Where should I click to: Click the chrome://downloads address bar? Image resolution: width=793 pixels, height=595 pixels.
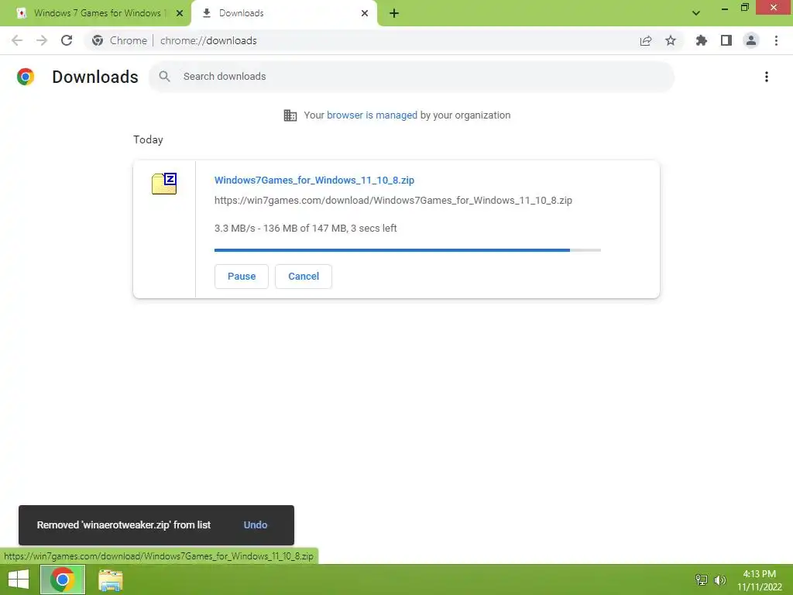coord(384,40)
